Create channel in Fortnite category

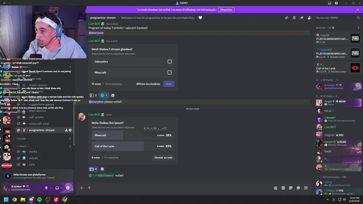pos(70,139)
